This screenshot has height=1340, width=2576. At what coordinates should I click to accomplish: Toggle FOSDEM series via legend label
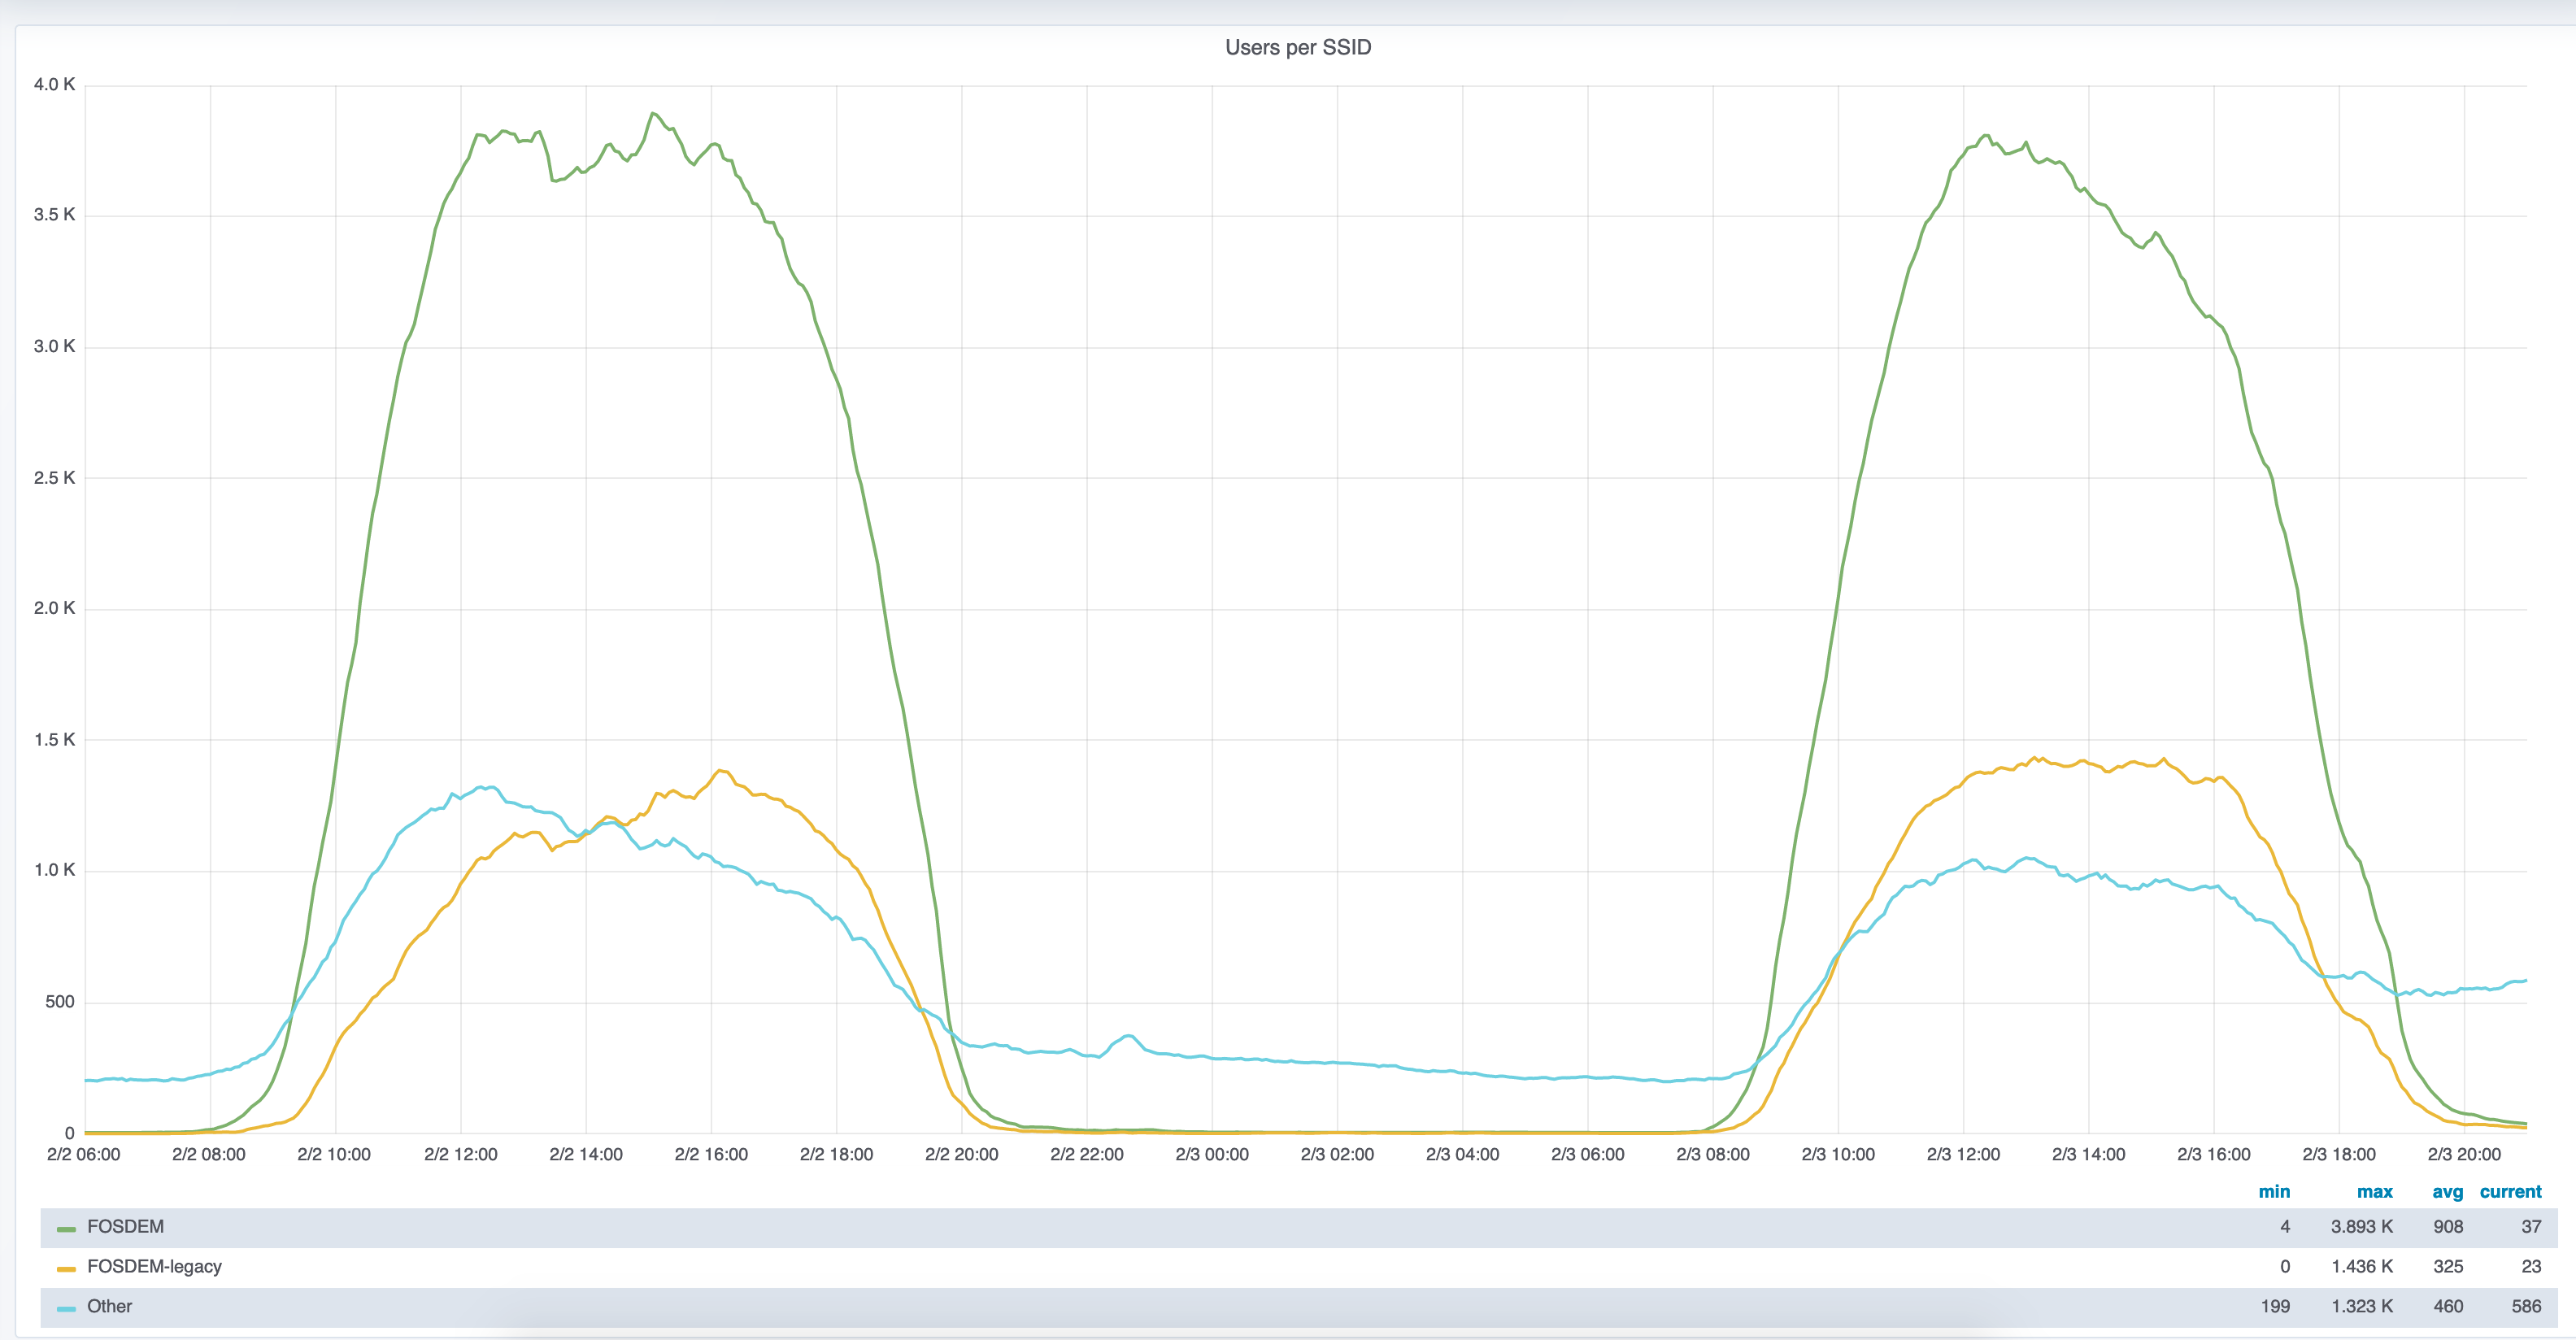coord(125,1226)
